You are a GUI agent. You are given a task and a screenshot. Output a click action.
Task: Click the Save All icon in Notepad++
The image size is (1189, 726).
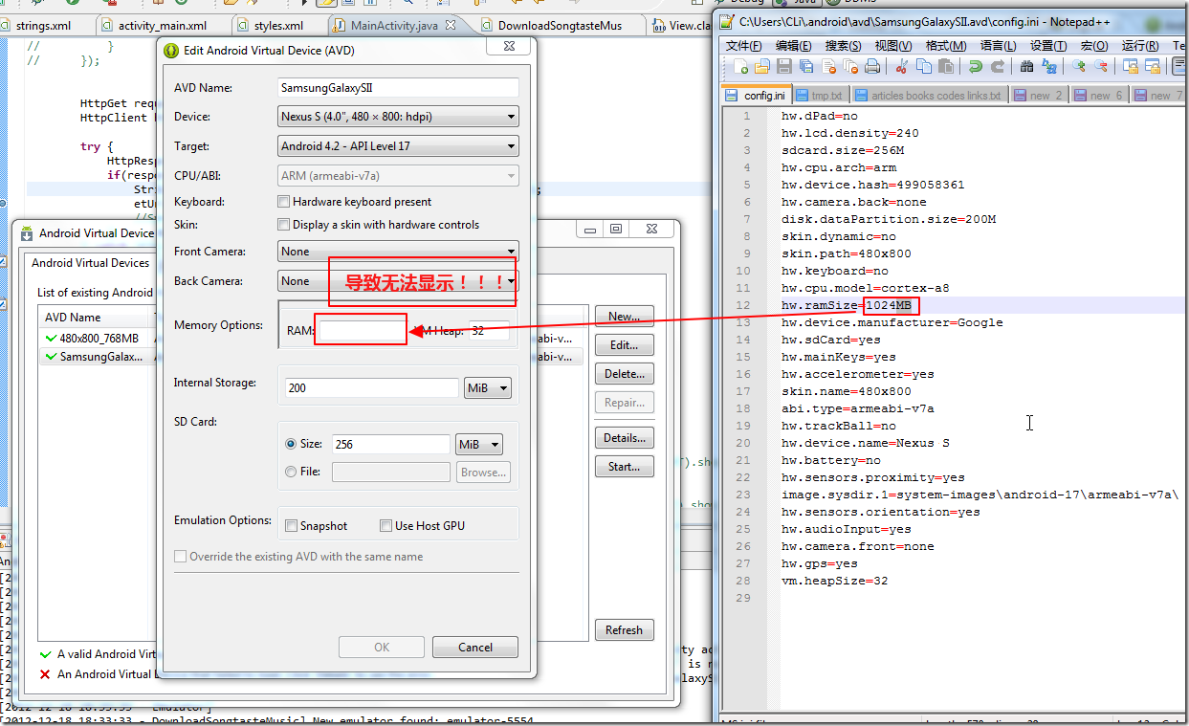coord(806,66)
